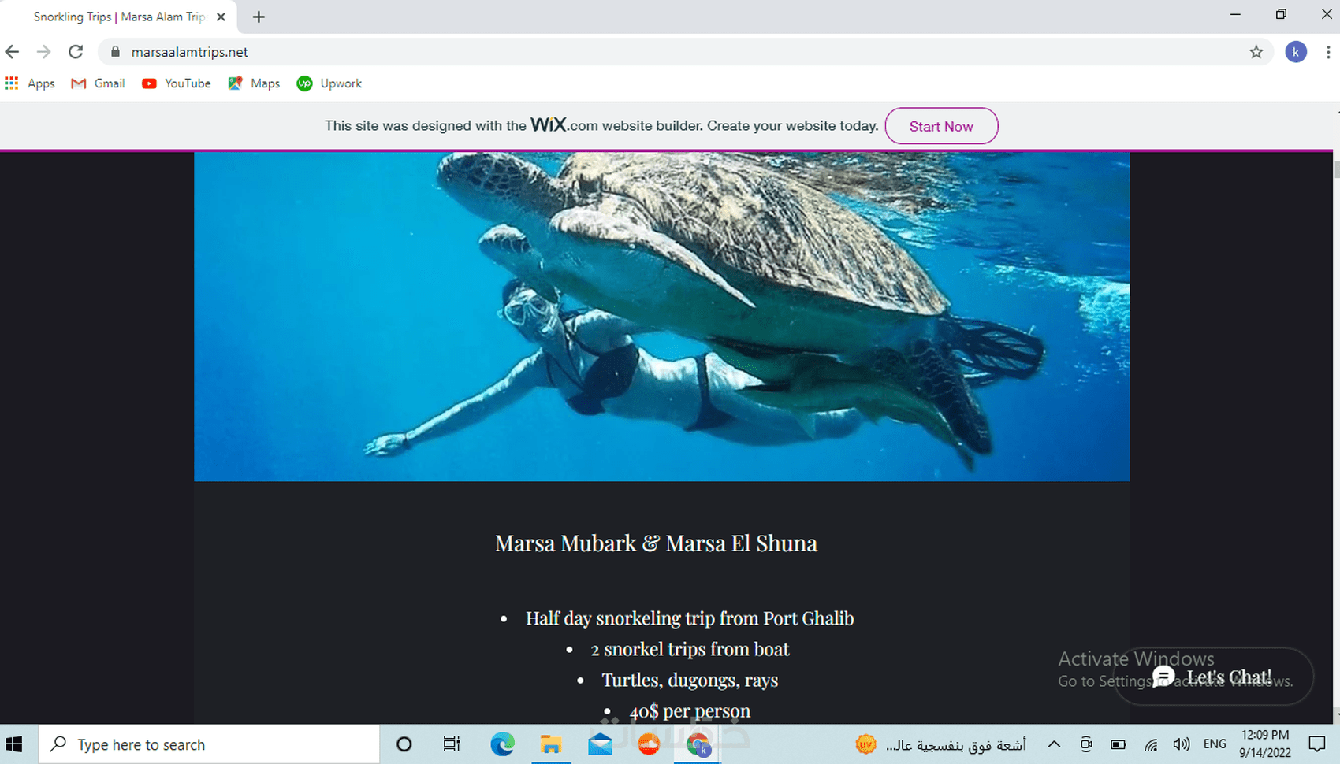Screen dimensions: 1340x764
Task: Open a new browser tab
Action: click(x=258, y=17)
